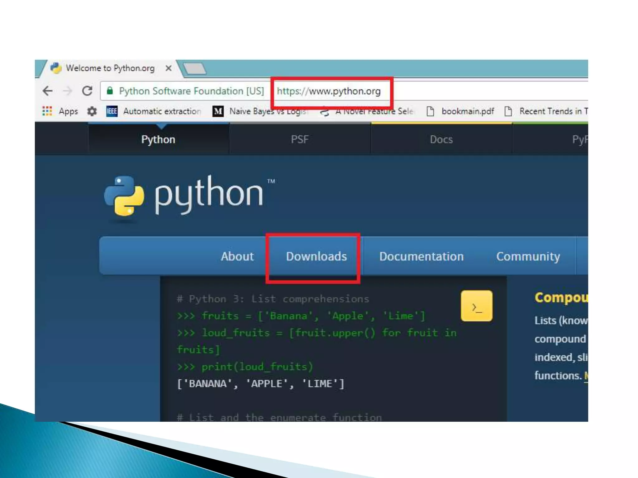Click the reload page icon
Screen dimensions: 638x478
pos(87,91)
